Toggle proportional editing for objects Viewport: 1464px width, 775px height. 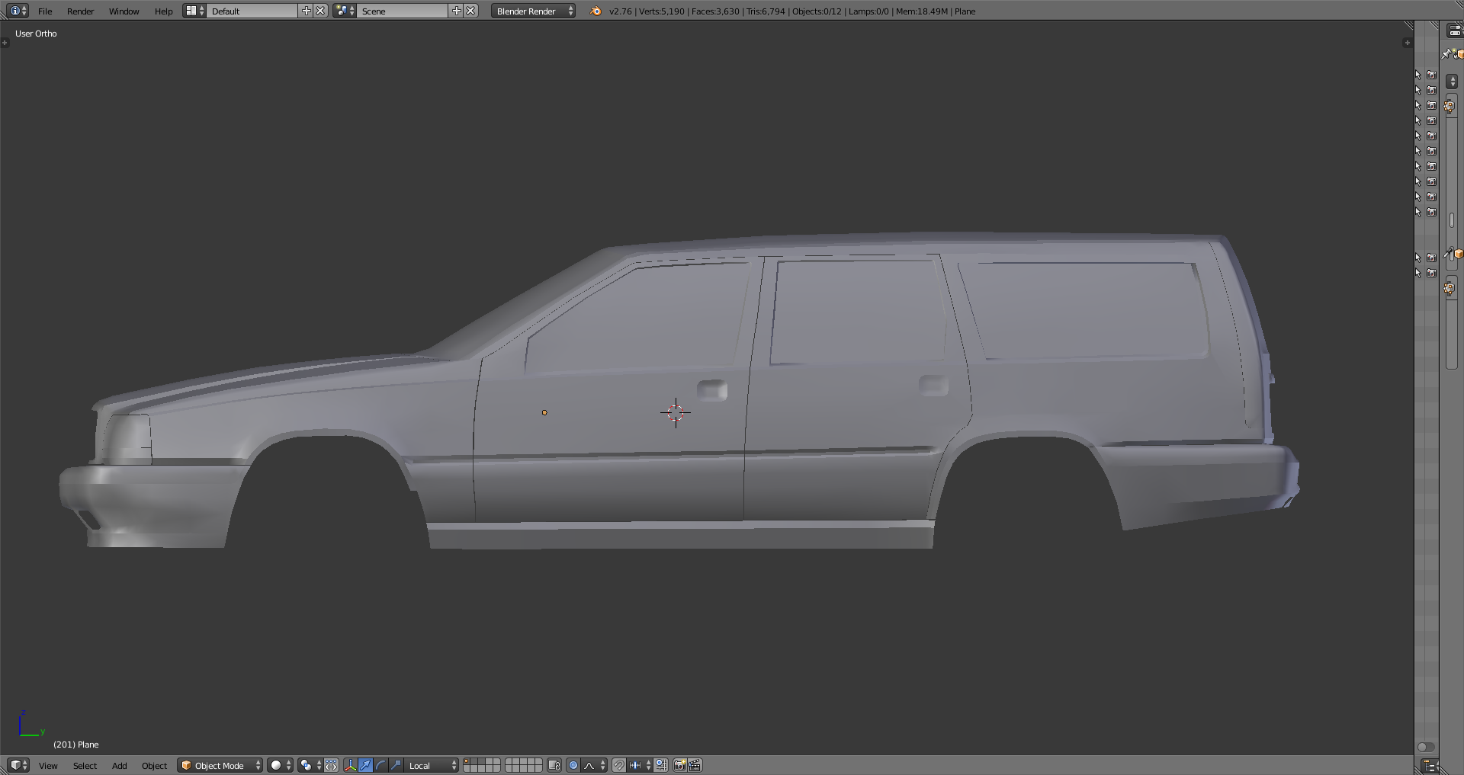573,765
